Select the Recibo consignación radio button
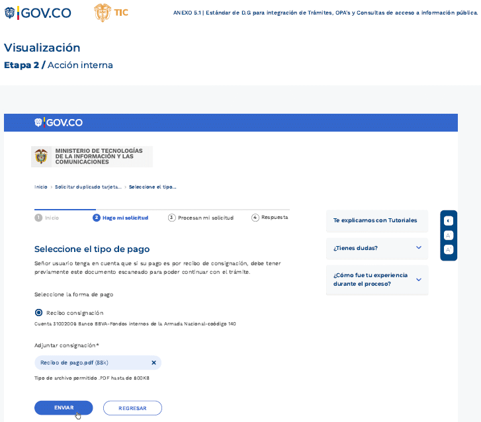This screenshot has height=422, width=481. 38,312
